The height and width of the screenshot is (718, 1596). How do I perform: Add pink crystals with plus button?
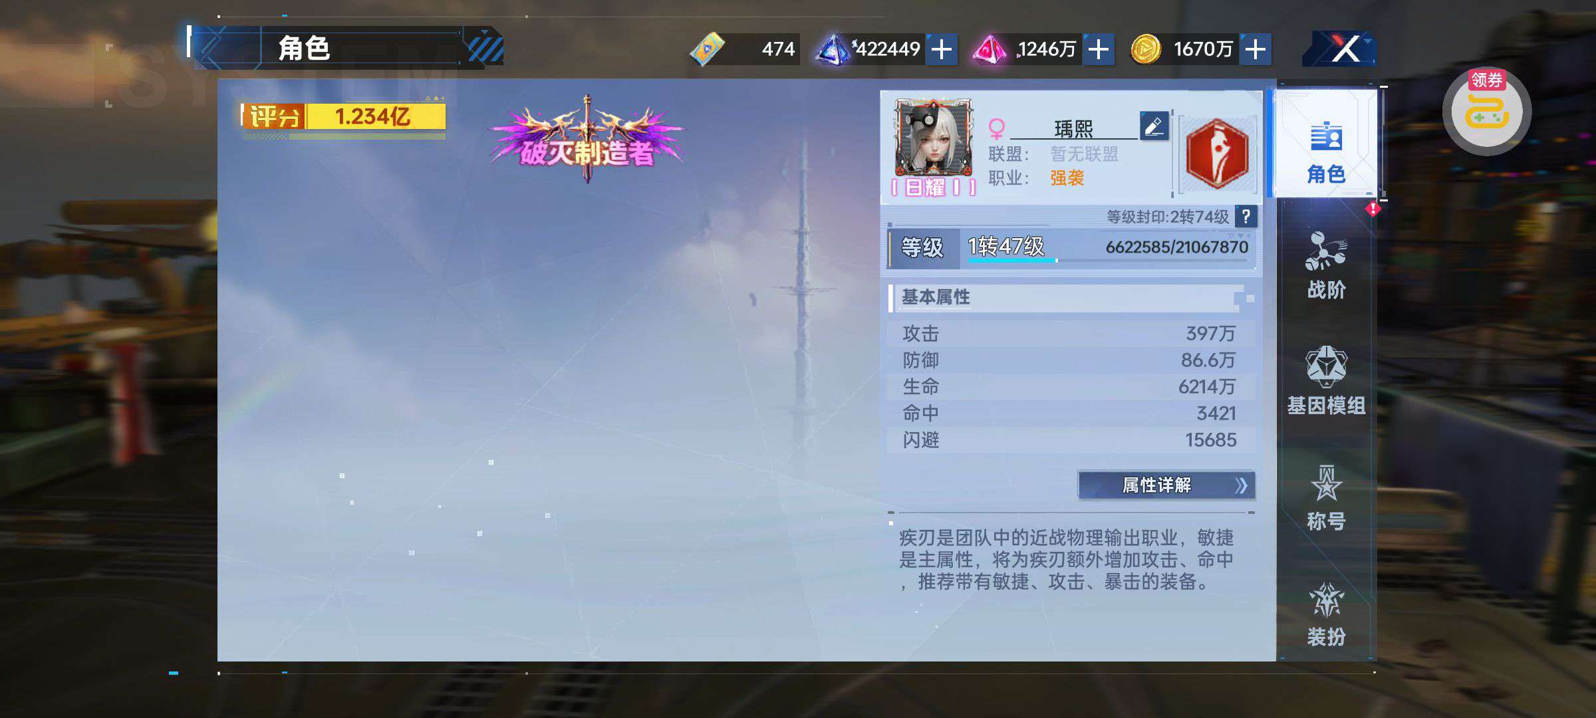[x=1099, y=49]
